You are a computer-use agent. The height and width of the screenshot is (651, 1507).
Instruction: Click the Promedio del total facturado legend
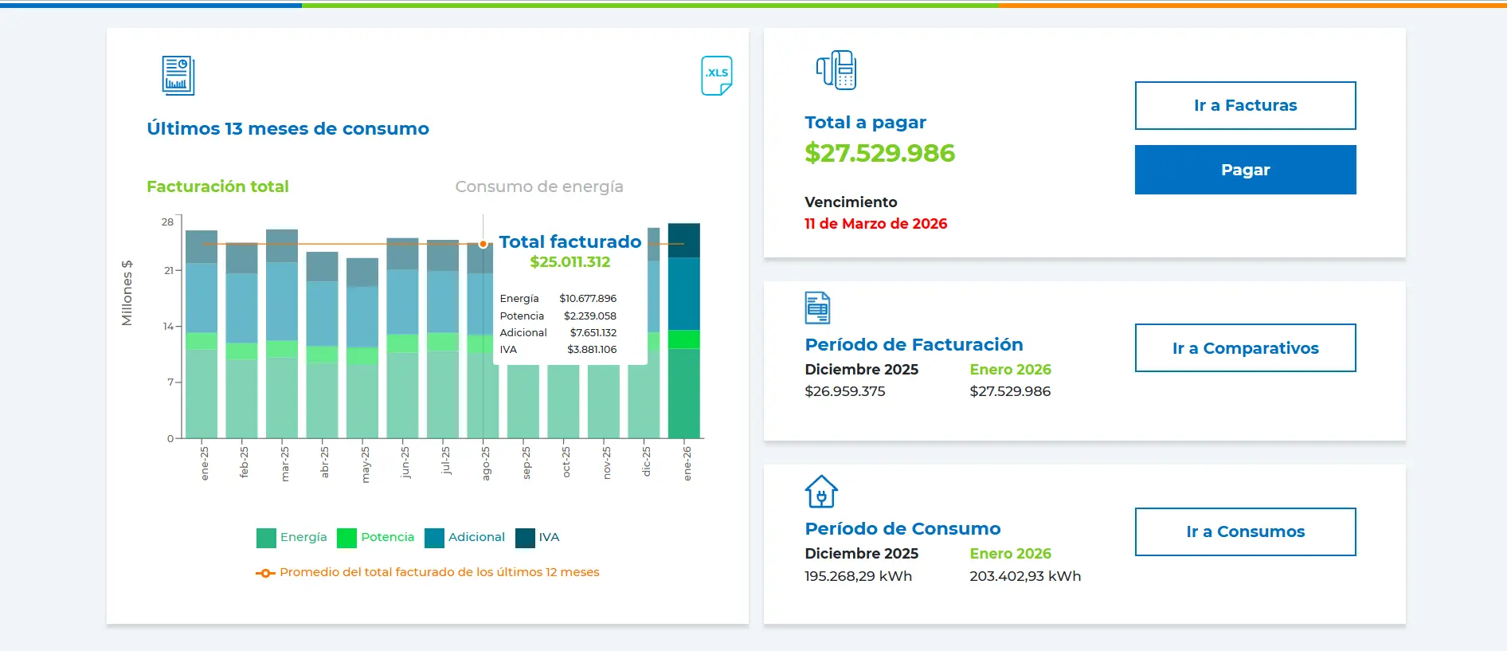point(428,572)
